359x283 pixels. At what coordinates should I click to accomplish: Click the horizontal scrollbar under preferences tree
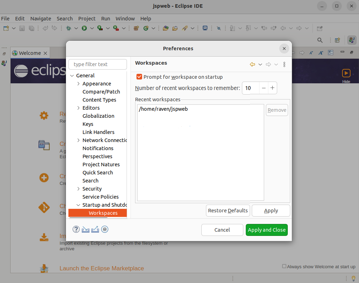pos(89,218)
